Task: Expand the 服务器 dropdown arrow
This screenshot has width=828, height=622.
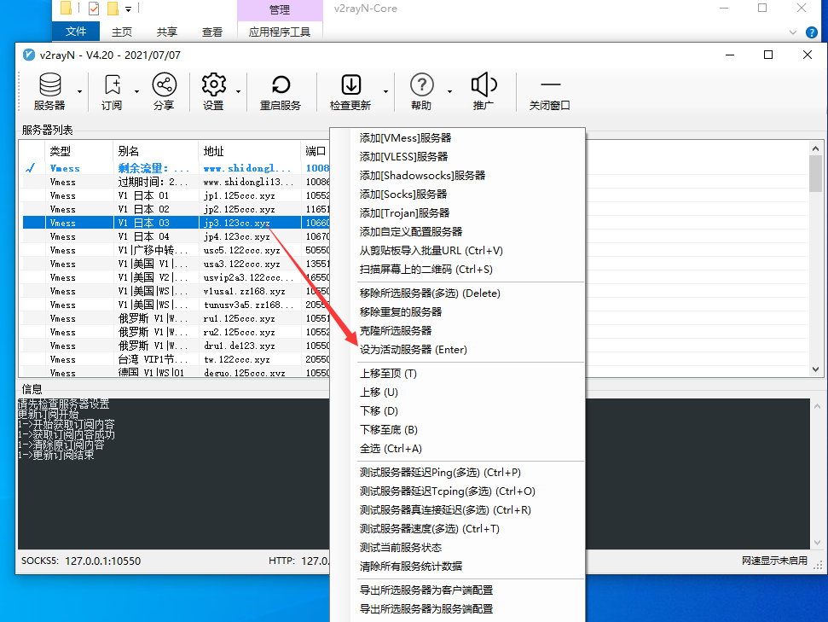Action: click(x=80, y=91)
